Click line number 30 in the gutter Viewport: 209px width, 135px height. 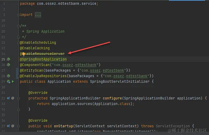tap(3, 87)
